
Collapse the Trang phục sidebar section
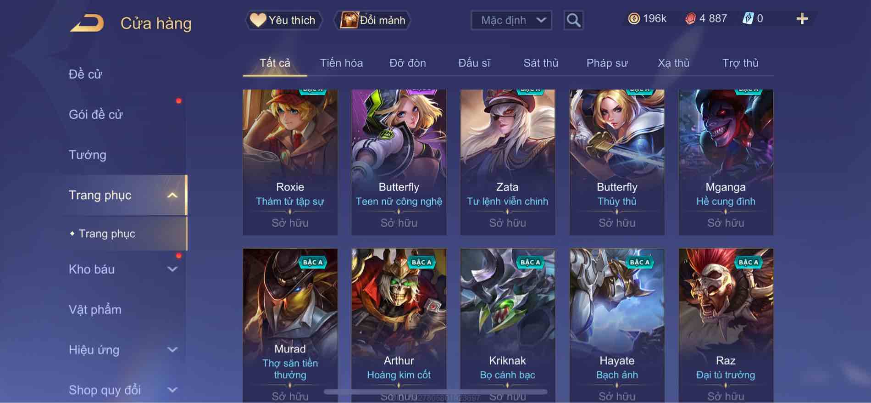click(x=172, y=195)
